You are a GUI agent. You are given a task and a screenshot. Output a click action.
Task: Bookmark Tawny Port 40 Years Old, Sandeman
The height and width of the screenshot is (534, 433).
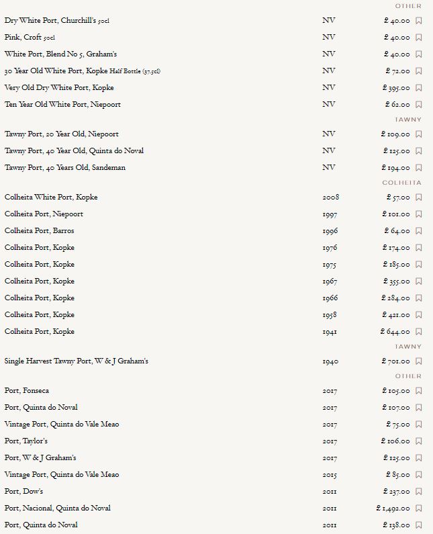[419, 168]
